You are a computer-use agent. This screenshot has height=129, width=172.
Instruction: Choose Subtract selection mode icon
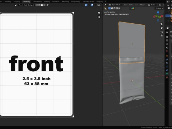114,8
